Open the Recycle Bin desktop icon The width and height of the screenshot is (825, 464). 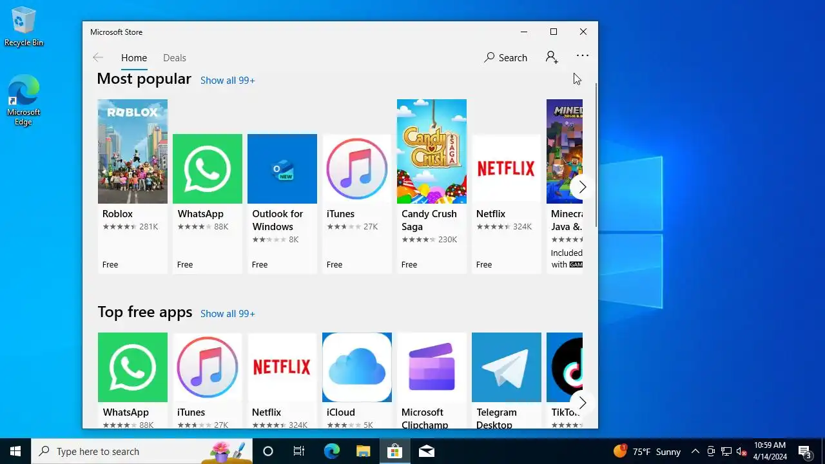point(24,26)
